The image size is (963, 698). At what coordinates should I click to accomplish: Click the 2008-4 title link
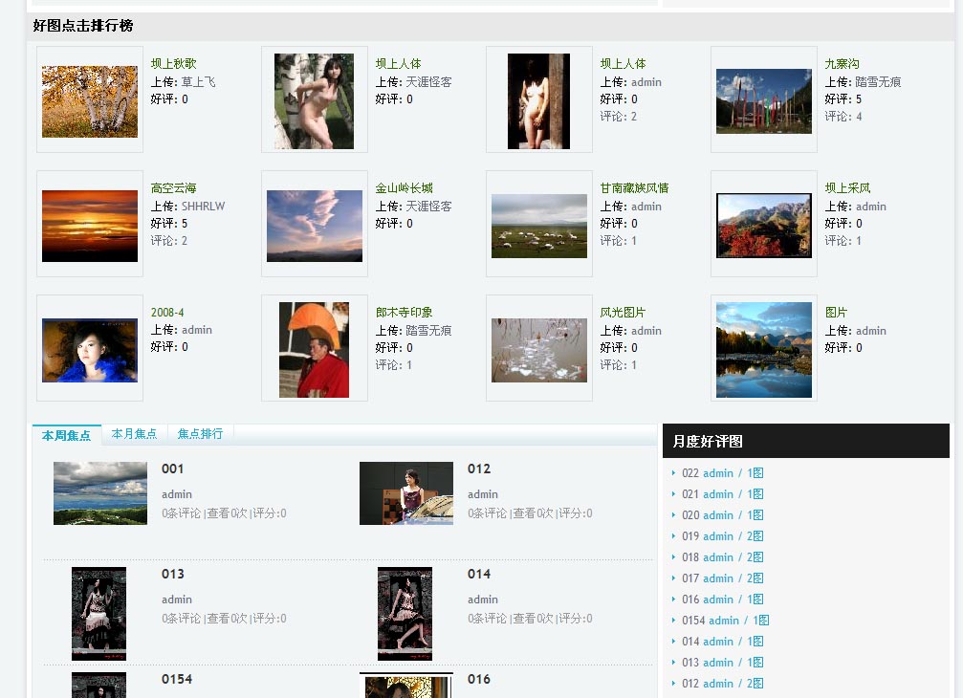[x=167, y=313]
